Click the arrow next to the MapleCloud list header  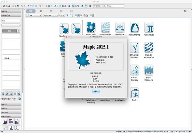(x=18, y=31)
